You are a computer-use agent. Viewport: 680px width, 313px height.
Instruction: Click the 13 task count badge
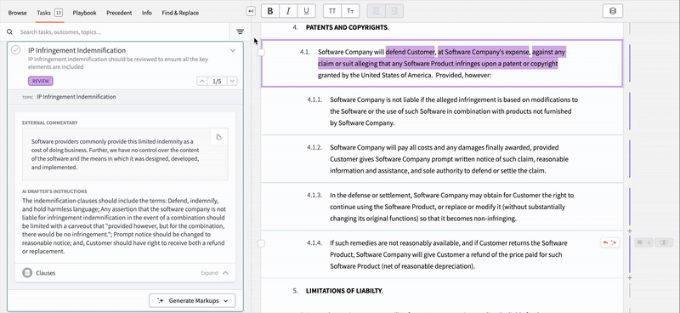(x=59, y=13)
